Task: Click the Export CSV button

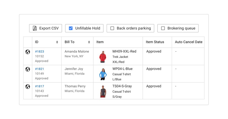Action: (x=46, y=28)
